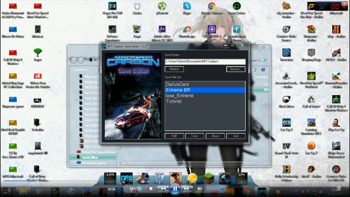Select the DariusCars save file
350x197 pixels.
[177, 84]
